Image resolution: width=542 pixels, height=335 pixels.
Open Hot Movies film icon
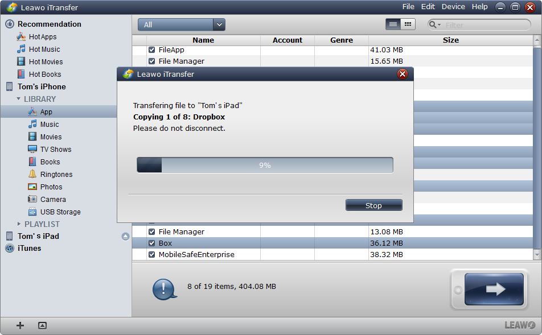21,61
